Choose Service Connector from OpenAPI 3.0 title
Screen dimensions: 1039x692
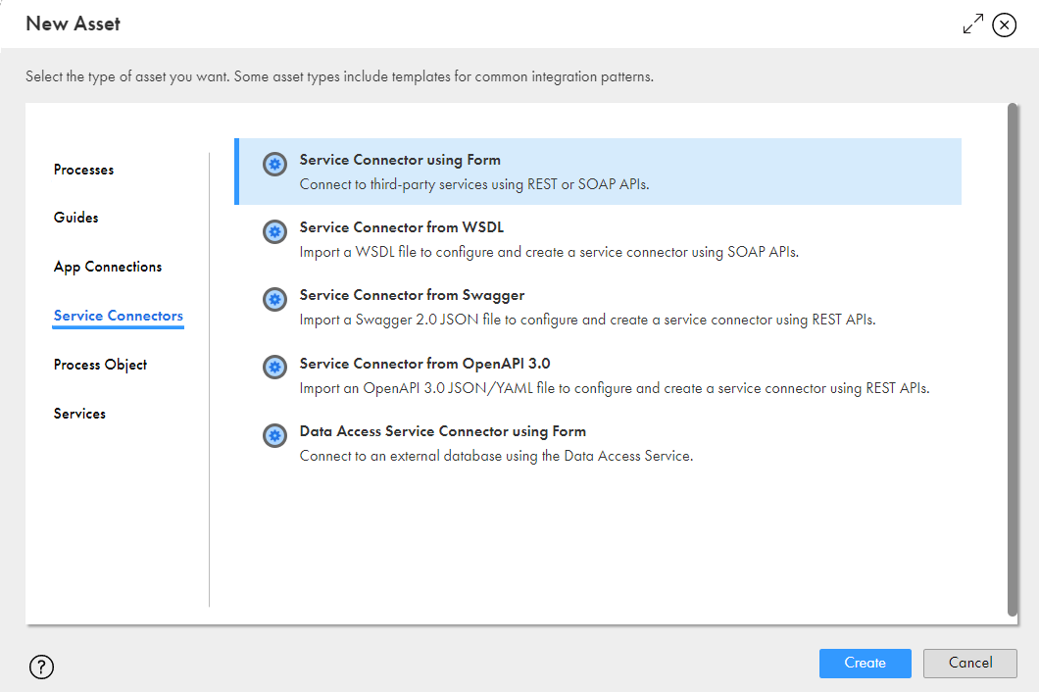click(424, 364)
